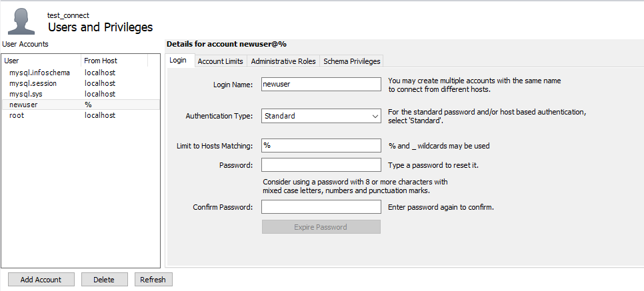Click the Add Account button

tap(41, 280)
